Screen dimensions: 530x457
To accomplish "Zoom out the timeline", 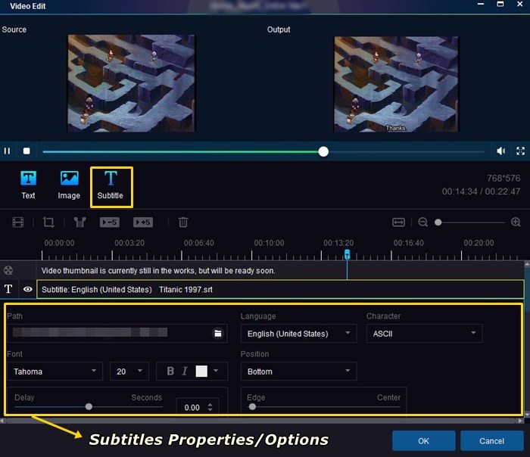I will [x=422, y=222].
